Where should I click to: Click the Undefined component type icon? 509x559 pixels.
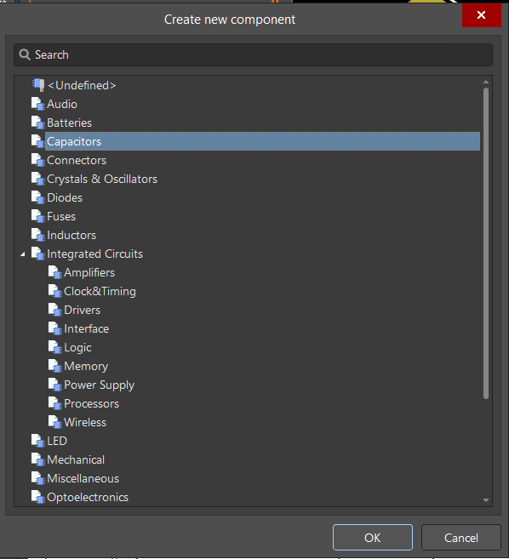(x=38, y=85)
